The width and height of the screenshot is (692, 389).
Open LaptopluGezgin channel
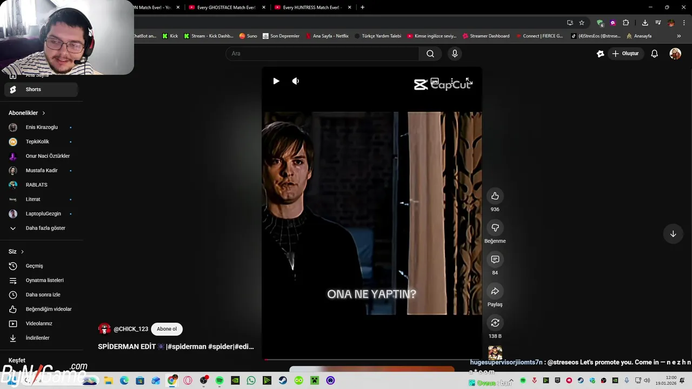pyautogui.click(x=41, y=214)
